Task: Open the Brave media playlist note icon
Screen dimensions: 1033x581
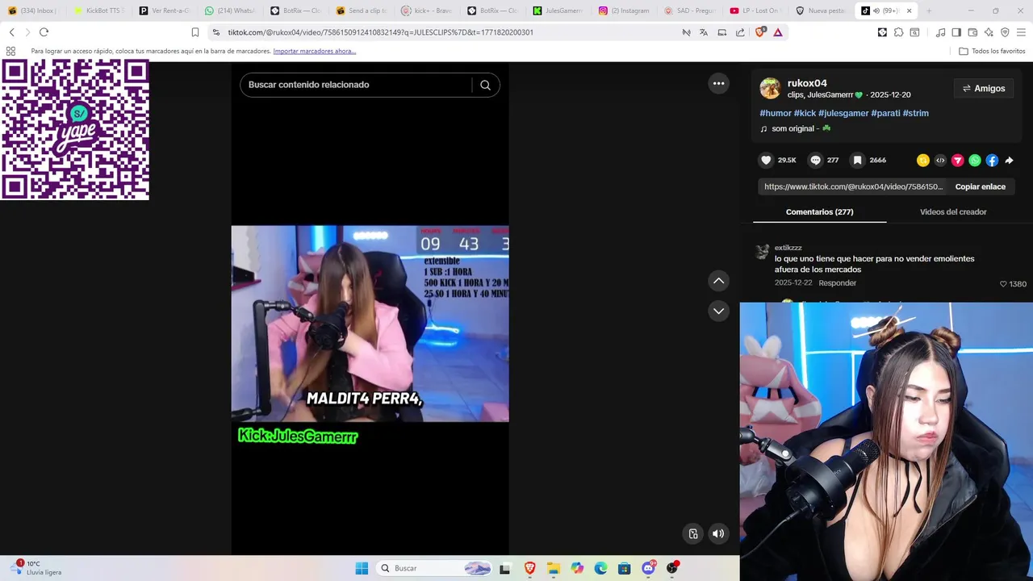Action: click(x=940, y=32)
